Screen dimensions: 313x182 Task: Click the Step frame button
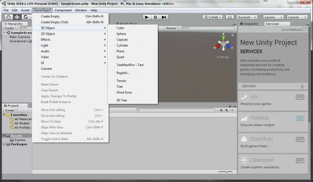click(x=164, y=17)
